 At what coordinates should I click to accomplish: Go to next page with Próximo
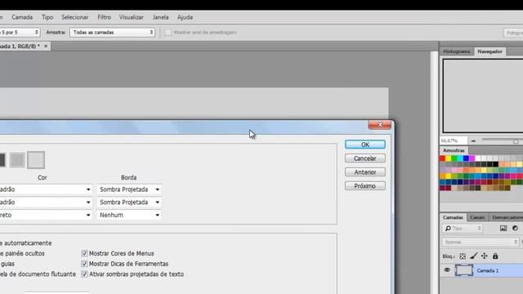click(x=365, y=186)
